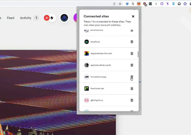
Task: Disconnect etherscan.io with its trash icon
Action: (x=132, y=30)
